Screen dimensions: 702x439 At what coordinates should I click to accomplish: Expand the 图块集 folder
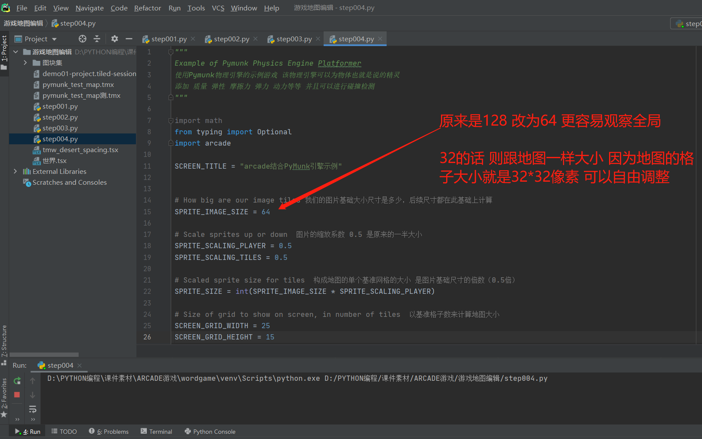[x=26, y=62]
